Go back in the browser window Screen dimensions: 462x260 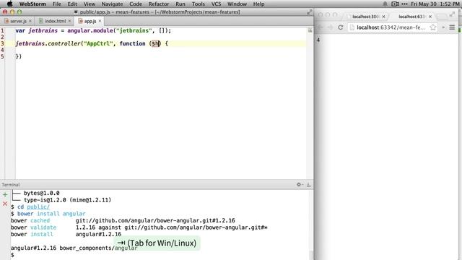(321, 27)
